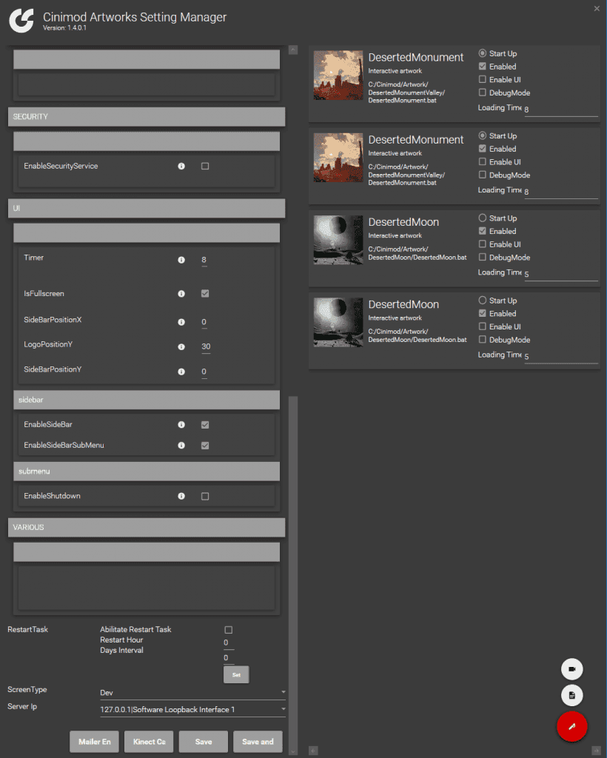Click right arrow at window corner
Image resolution: width=607 pixels, height=758 pixels.
pyautogui.click(x=596, y=751)
